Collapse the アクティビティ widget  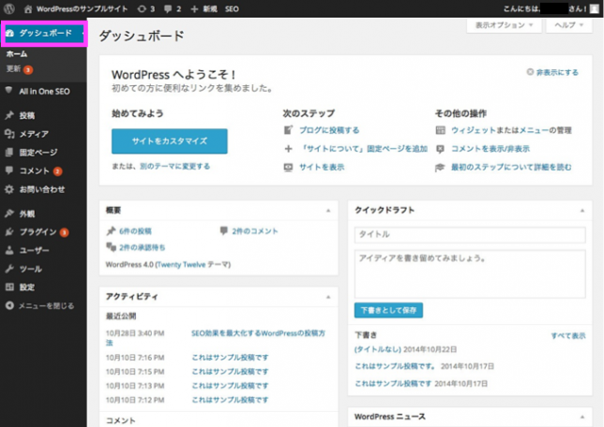[x=328, y=297]
